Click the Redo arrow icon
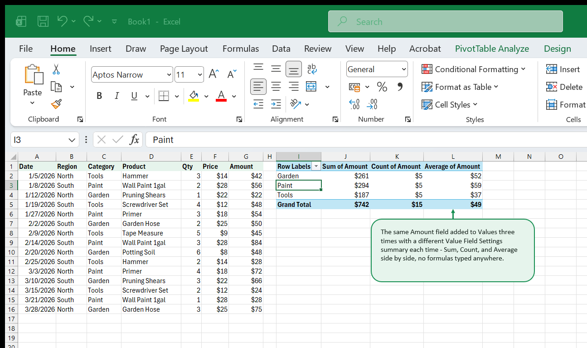 pos(88,21)
